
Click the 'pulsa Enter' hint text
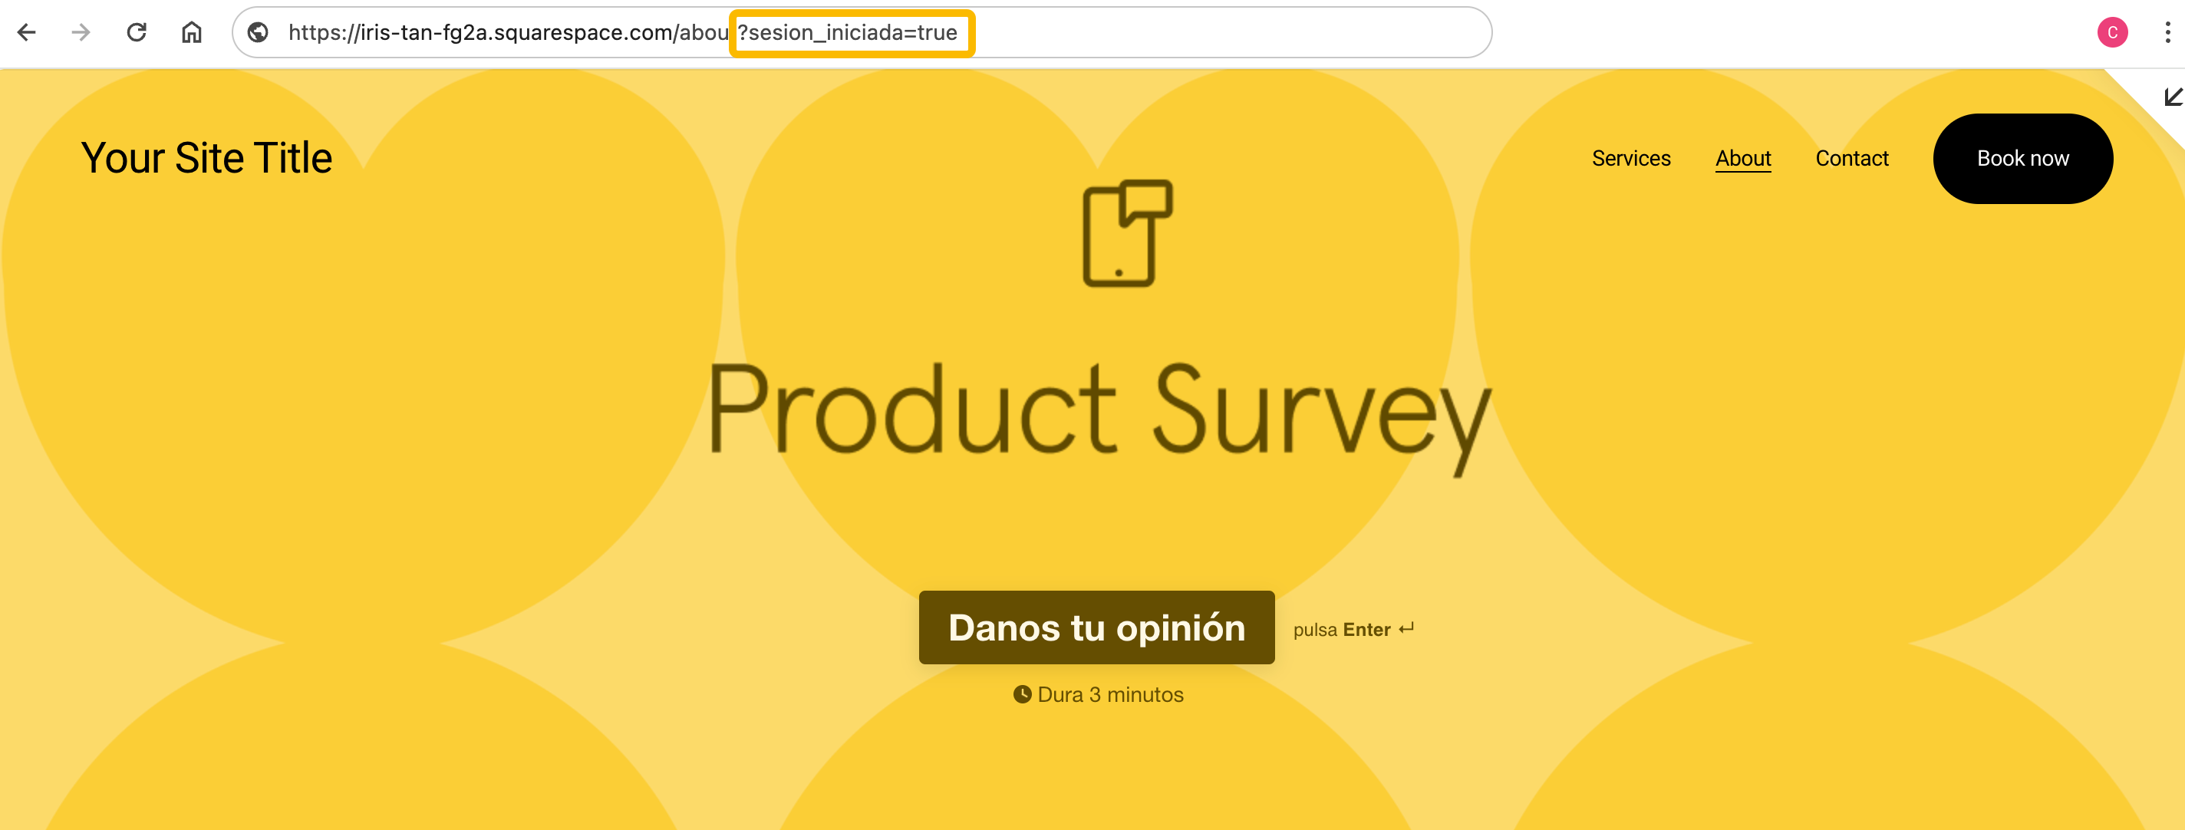pos(1353,629)
